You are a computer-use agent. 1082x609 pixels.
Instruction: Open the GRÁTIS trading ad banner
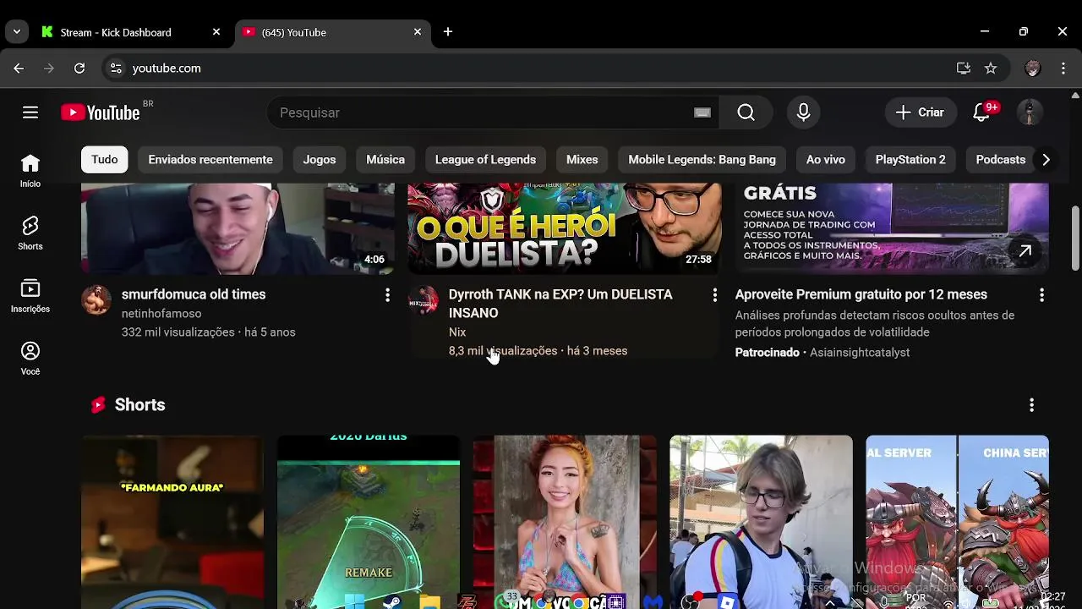point(892,228)
